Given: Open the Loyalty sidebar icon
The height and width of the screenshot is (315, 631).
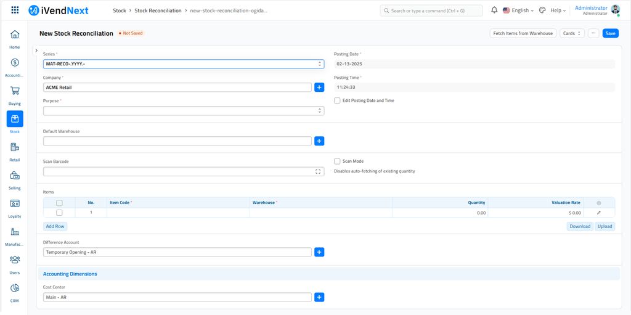Looking at the screenshot, I should [15, 204].
